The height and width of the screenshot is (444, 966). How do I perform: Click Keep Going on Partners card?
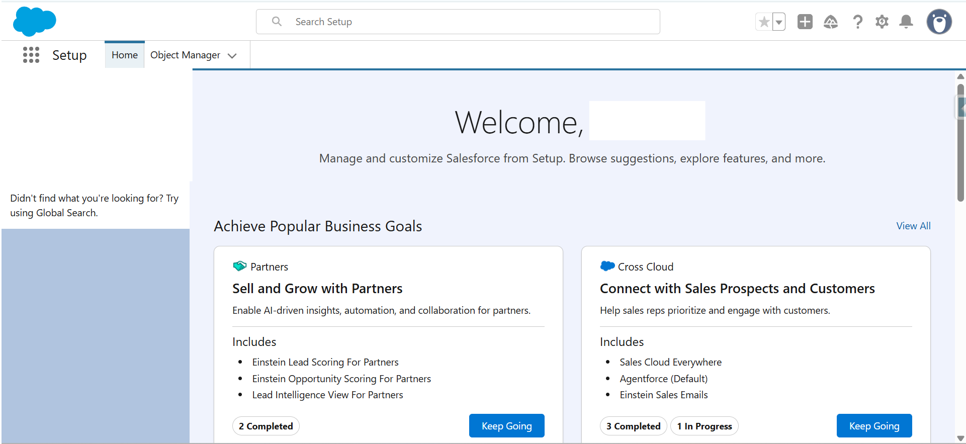coord(506,426)
